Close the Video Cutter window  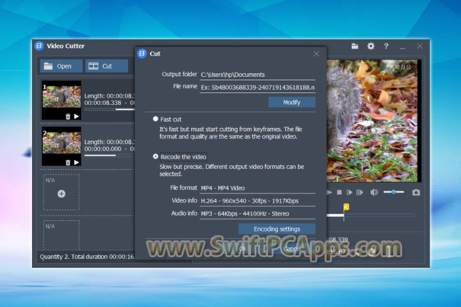419,46
